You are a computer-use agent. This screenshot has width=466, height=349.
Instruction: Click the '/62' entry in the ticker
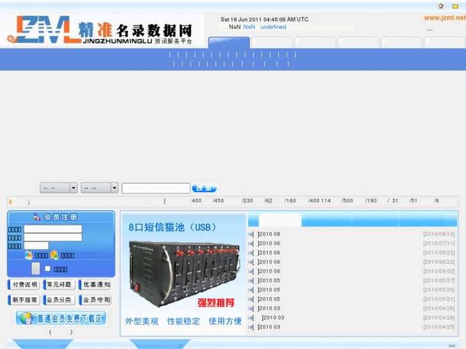268,201
